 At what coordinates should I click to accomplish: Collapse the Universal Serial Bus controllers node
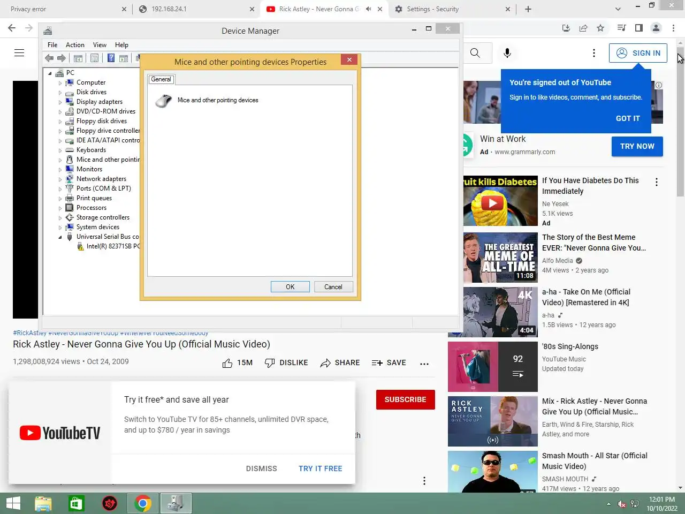pos(60,237)
